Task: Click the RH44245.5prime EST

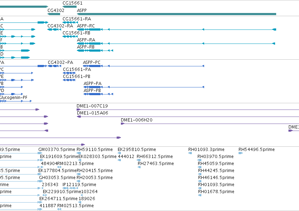Action: point(200,174)
